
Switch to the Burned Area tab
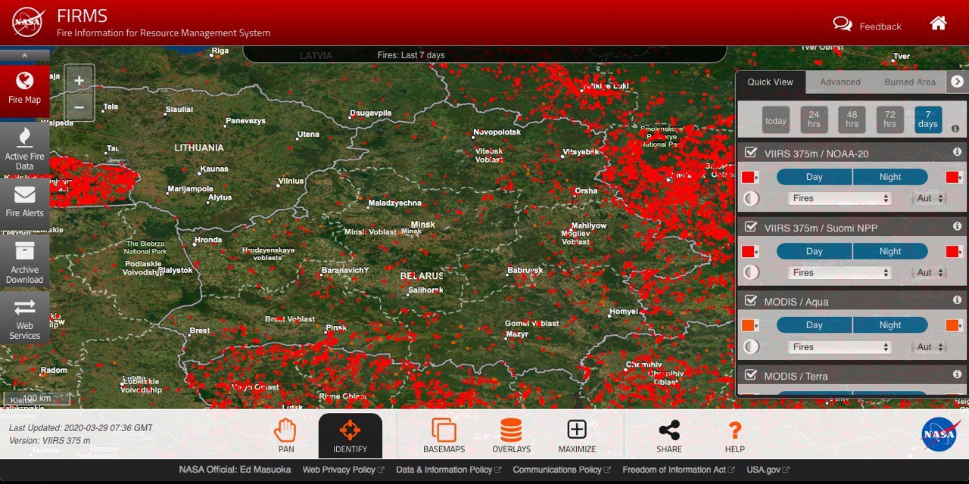(x=910, y=82)
